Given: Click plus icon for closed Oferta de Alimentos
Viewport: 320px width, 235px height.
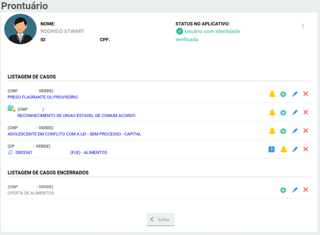Looking at the screenshot, I should pyautogui.click(x=283, y=190).
